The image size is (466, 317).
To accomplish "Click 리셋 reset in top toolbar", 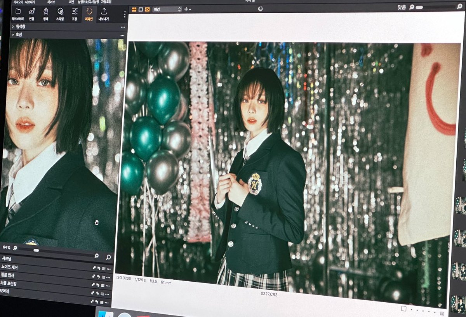I will 72,2.
